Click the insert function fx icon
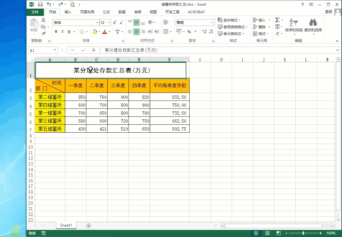Screen dimensions: 342x237 point(94,50)
